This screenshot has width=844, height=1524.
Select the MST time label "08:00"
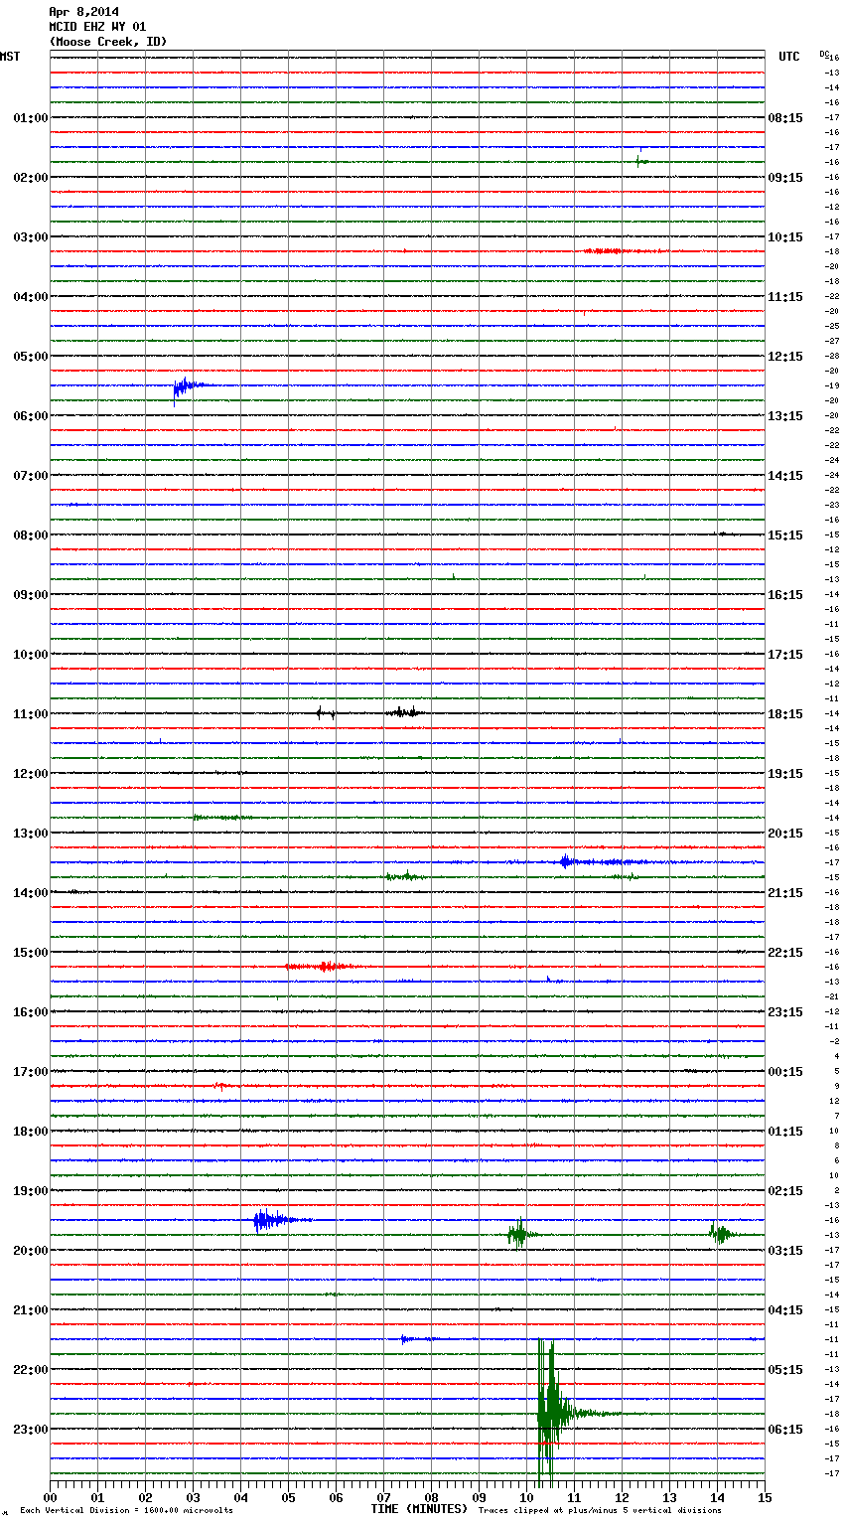pyautogui.click(x=31, y=535)
